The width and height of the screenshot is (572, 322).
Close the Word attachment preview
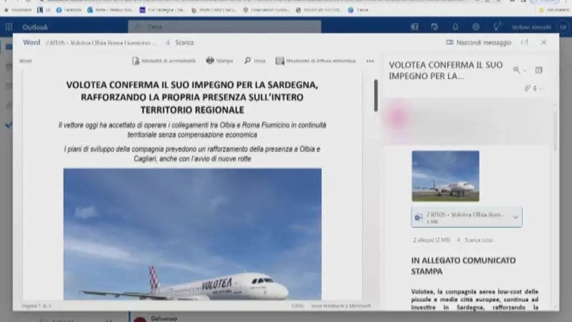point(544,42)
